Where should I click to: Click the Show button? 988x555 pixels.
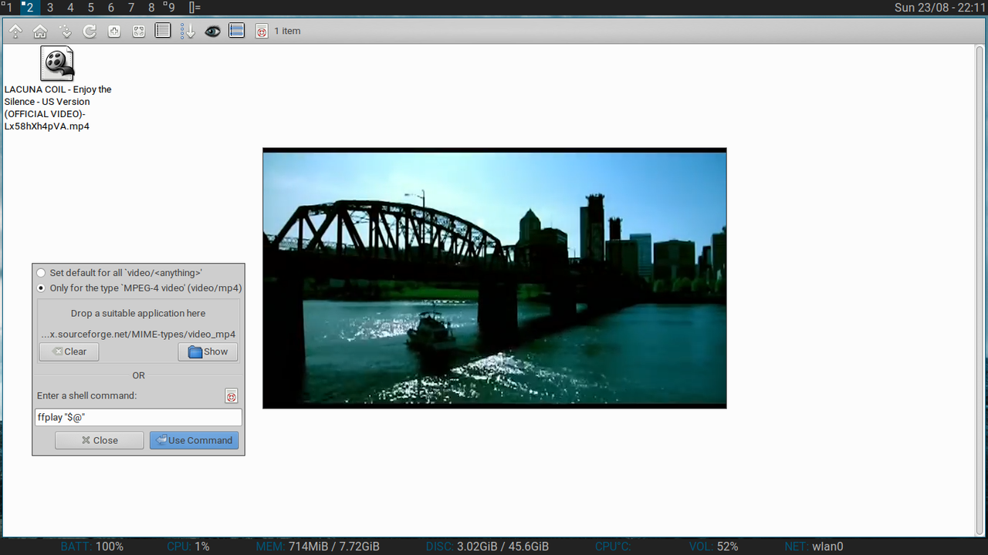208,351
